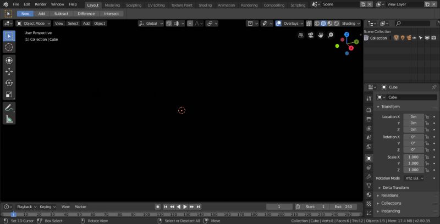
Task: Toggle solid shading mode
Action: (x=323, y=24)
